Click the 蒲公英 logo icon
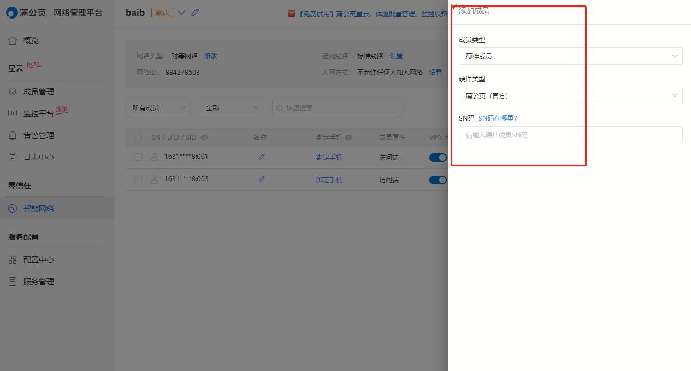This screenshot has width=691, height=371. coord(11,12)
